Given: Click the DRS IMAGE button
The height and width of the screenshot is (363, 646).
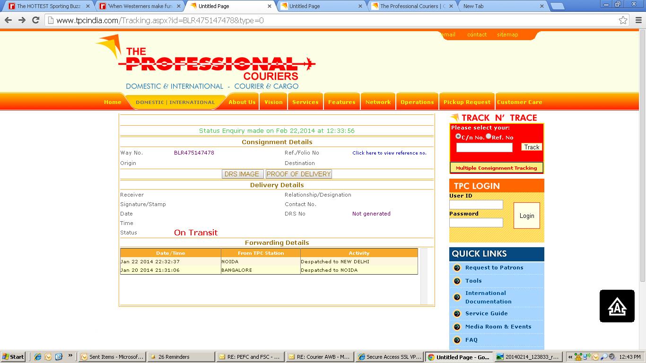Looking at the screenshot, I should [242, 174].
